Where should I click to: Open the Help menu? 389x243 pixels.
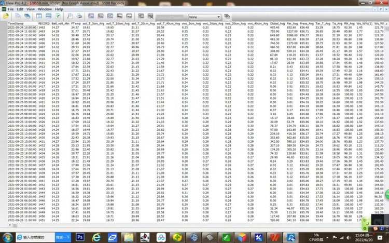click(59, 9)
